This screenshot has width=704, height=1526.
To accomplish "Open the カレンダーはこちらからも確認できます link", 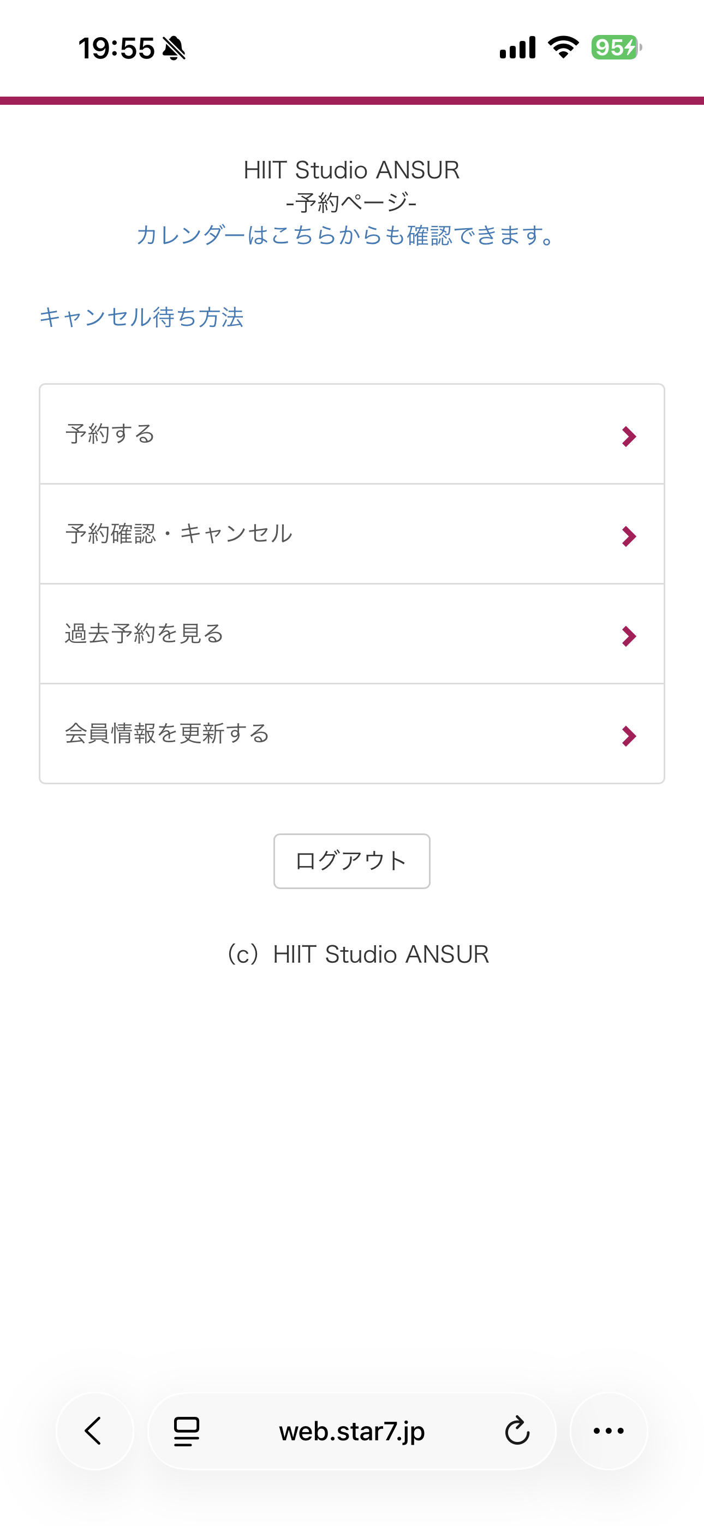I will pyautogui.click(x=346, y=235).
